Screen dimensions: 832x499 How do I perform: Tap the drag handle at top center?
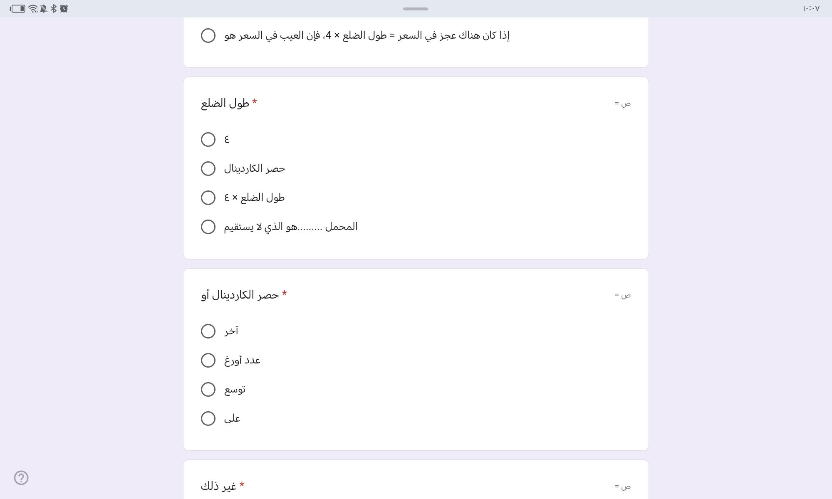point(415,9)
